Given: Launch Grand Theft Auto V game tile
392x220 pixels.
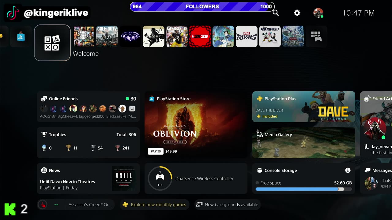Looking at the screenshot, I should pyautogui.click(x=84, y=36).
